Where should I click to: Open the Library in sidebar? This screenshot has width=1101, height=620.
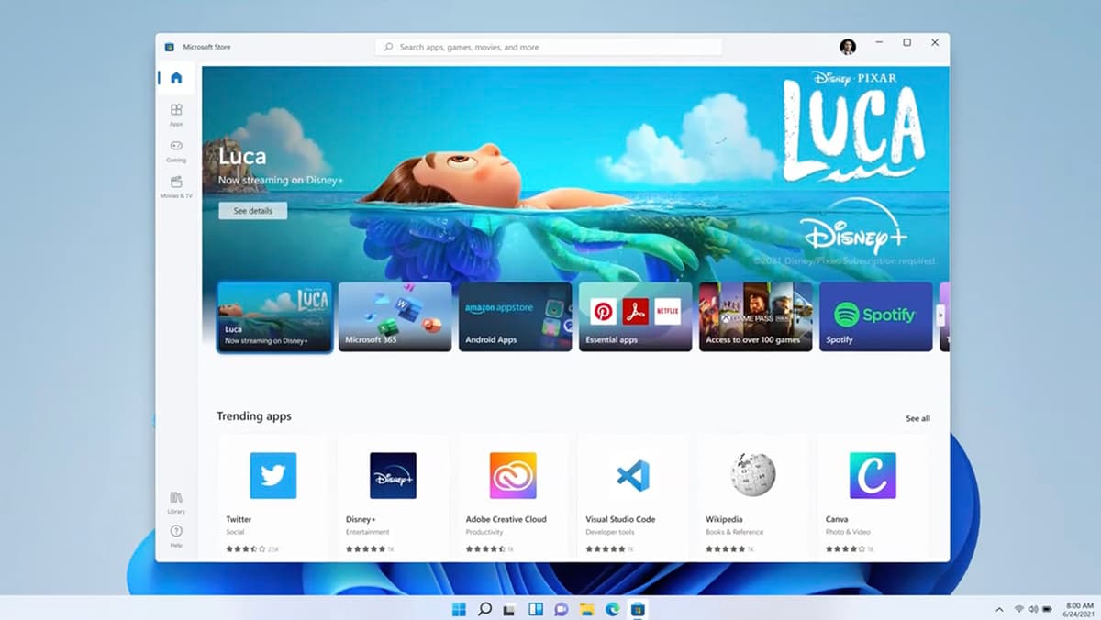(x=176, y=501)
